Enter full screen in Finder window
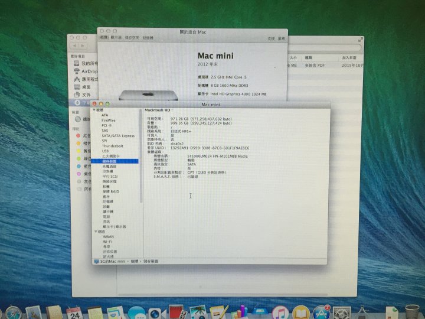 coord(360,40)
